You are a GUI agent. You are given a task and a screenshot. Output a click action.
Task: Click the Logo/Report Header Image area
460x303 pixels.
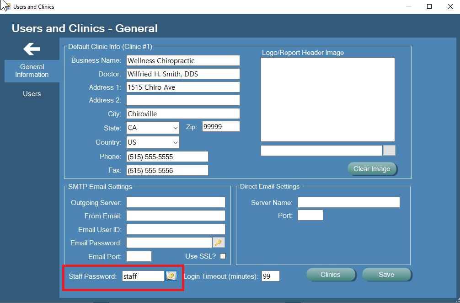(x=327, y=99)
